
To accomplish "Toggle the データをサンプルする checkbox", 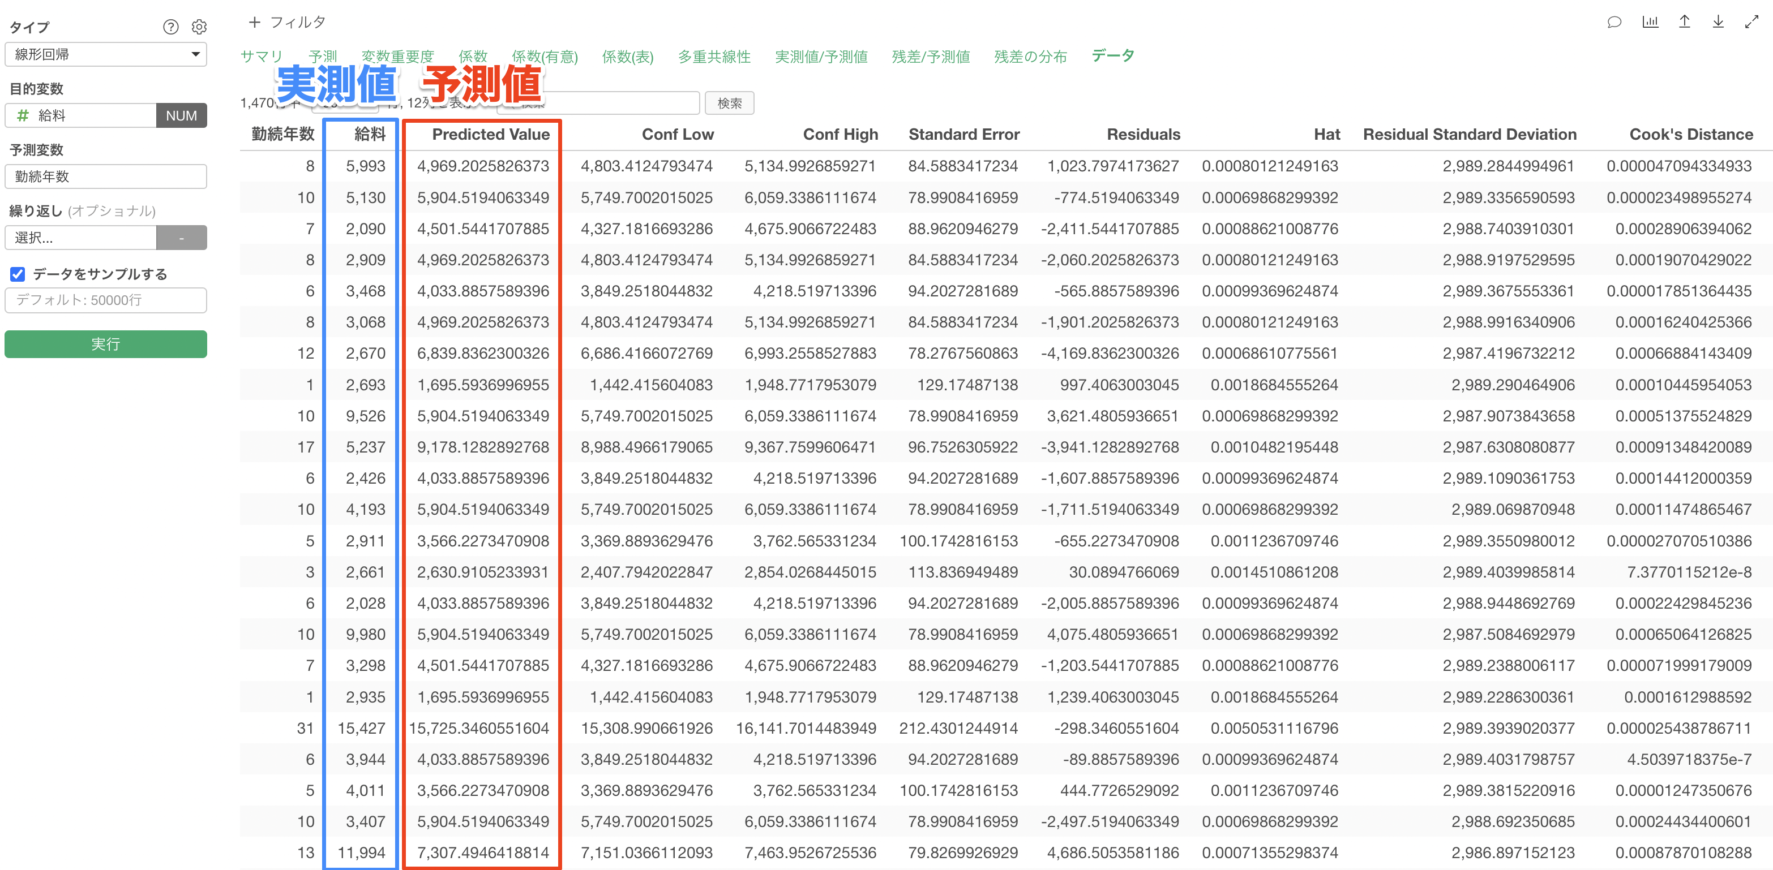I will [18, 274].
